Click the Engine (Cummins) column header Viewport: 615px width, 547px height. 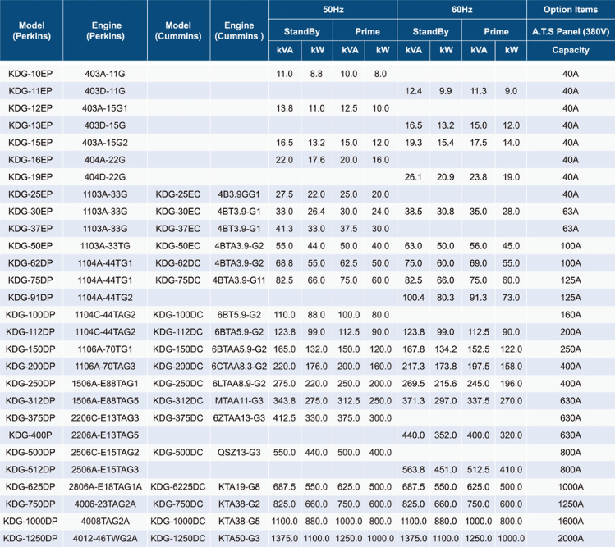click(x=239, y=30)
